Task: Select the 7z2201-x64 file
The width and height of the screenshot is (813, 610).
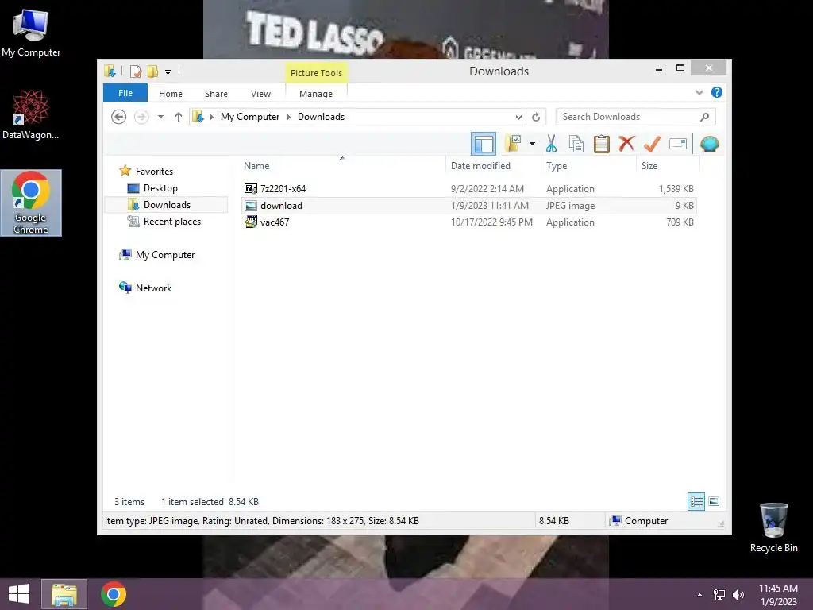Action: (x=469, y=189)
